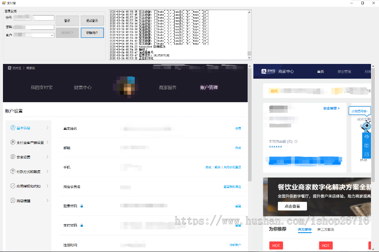Click the left browser panel vertical scrollbar
This screenshot has height=252, width=379.
[250, 125]
